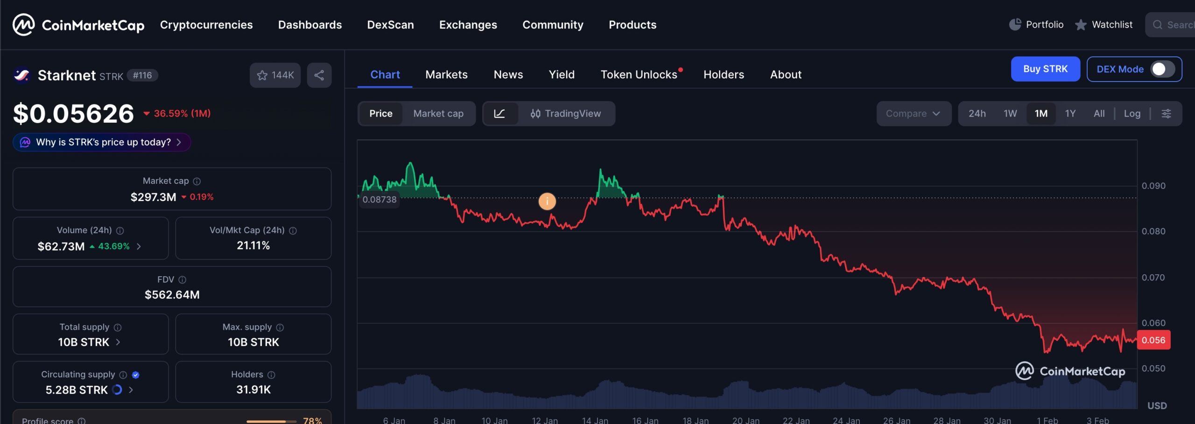Switch to TradingView candlestick chart
This screenshot has height=424, width=1195.
click(566, 113)
